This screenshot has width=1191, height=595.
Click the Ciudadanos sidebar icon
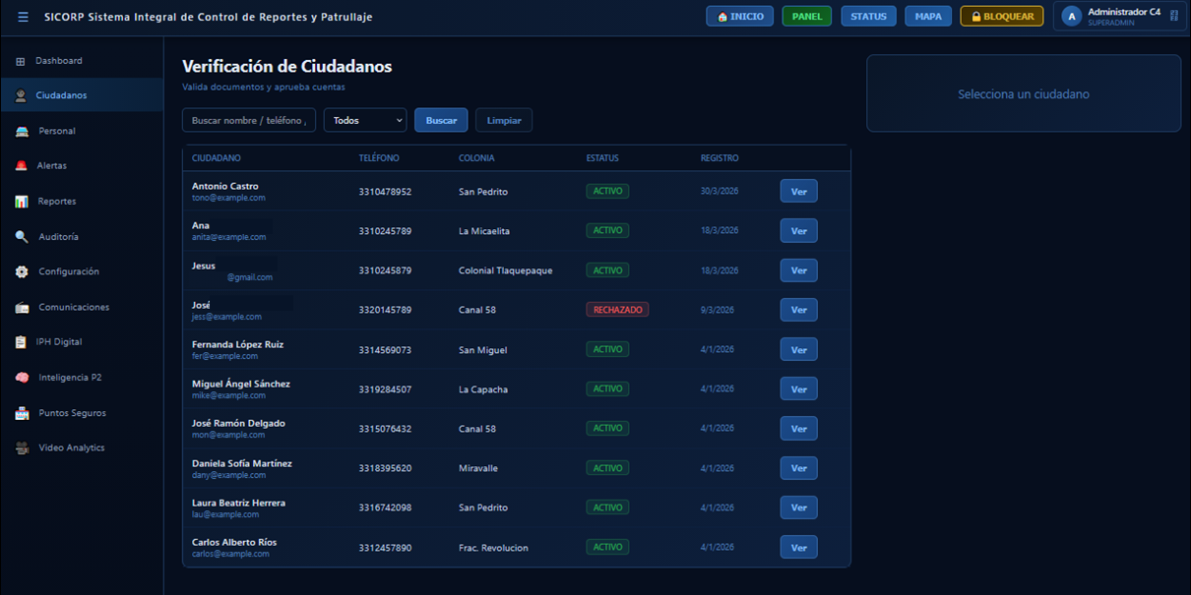(21, 95)
